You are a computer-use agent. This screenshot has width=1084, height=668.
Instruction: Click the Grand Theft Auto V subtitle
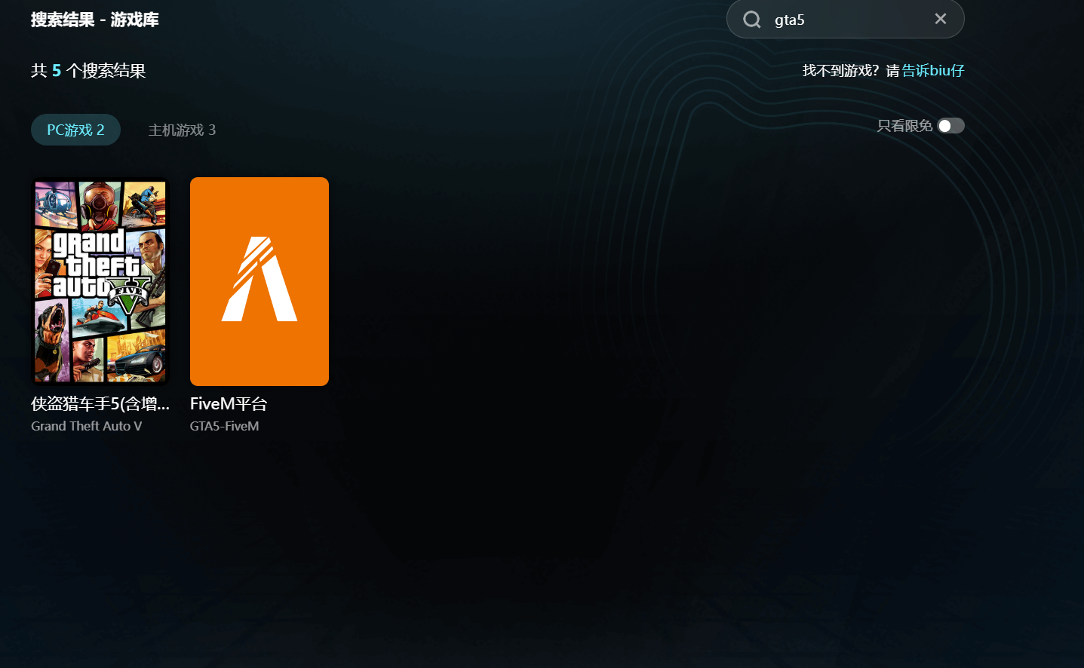[86, 426]
